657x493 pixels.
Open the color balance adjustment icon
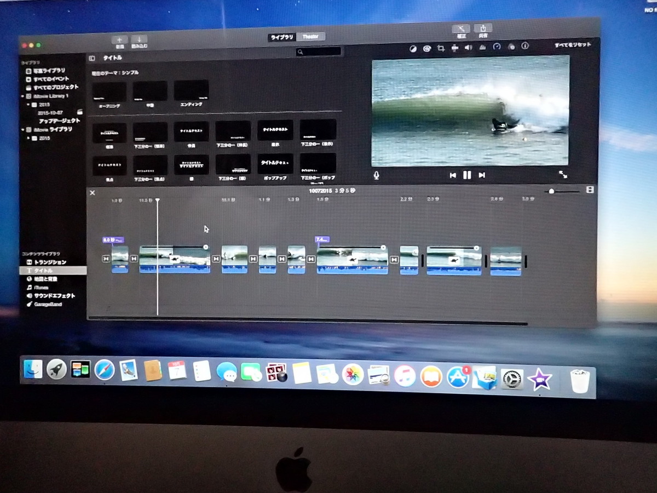(x=413, y=48)
